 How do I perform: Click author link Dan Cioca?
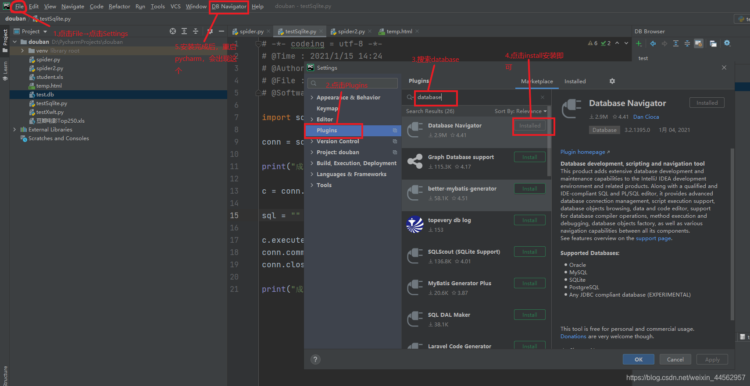(x=646, y=117)
